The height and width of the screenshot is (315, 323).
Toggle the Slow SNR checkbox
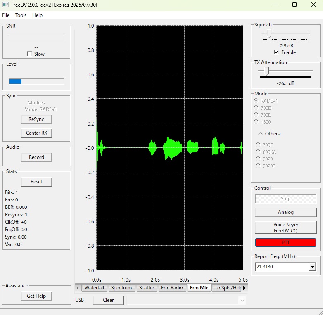point(29,54)
